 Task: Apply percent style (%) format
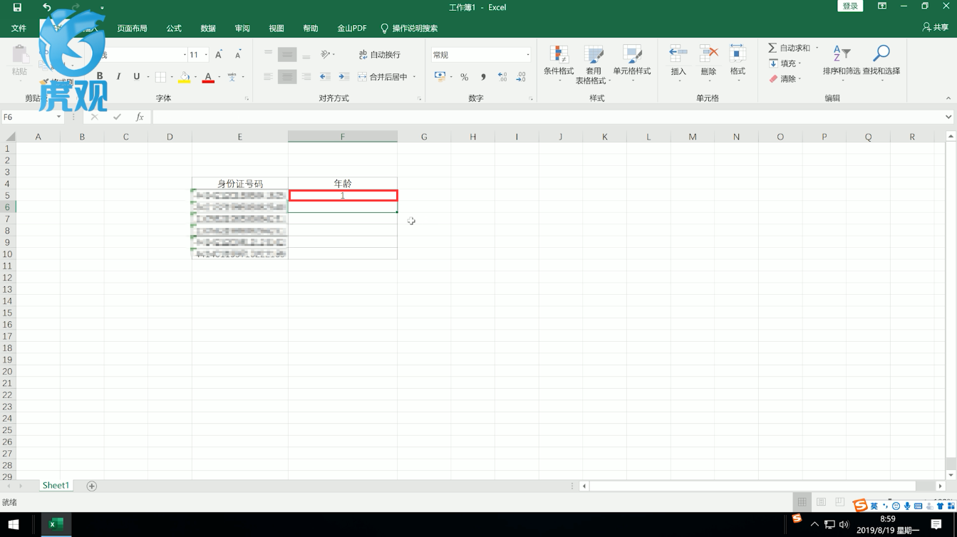pos(464,77)
